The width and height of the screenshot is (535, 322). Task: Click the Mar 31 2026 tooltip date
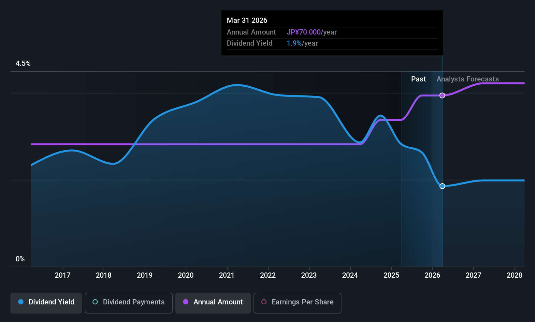tap(247, 21)
